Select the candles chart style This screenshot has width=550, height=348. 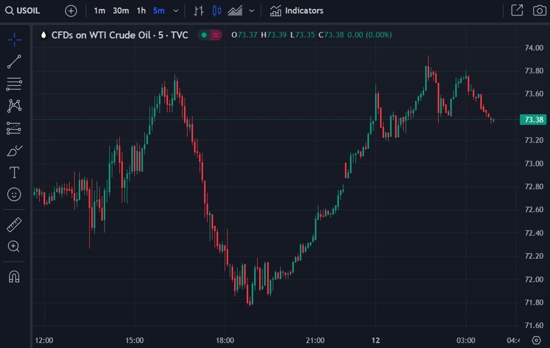[217, 11]
